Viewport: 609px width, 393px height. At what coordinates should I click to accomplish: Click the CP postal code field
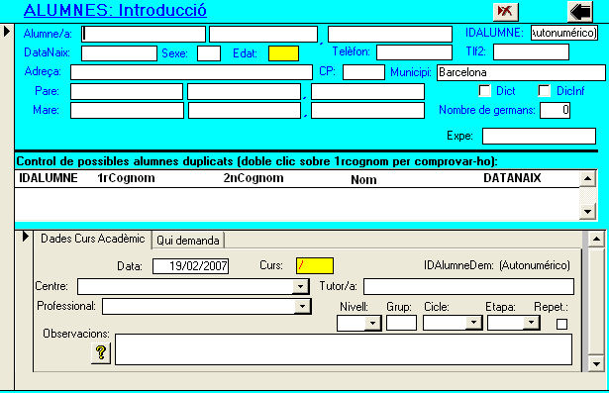click(364, 72)
